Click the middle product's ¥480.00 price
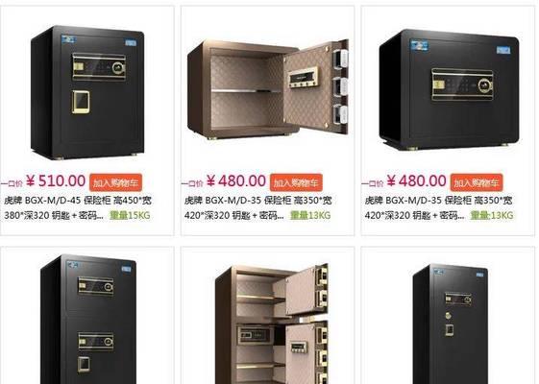 pos(236,181)
